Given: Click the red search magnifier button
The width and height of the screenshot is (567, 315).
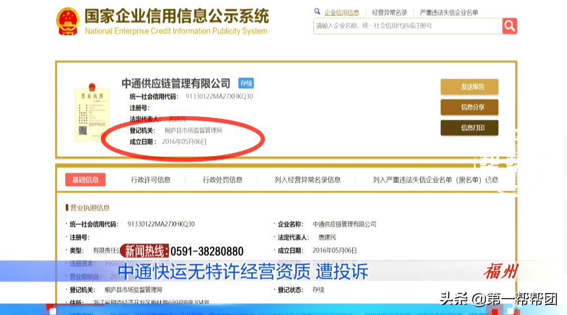Looking at the screenshot, I should point(510,26).
